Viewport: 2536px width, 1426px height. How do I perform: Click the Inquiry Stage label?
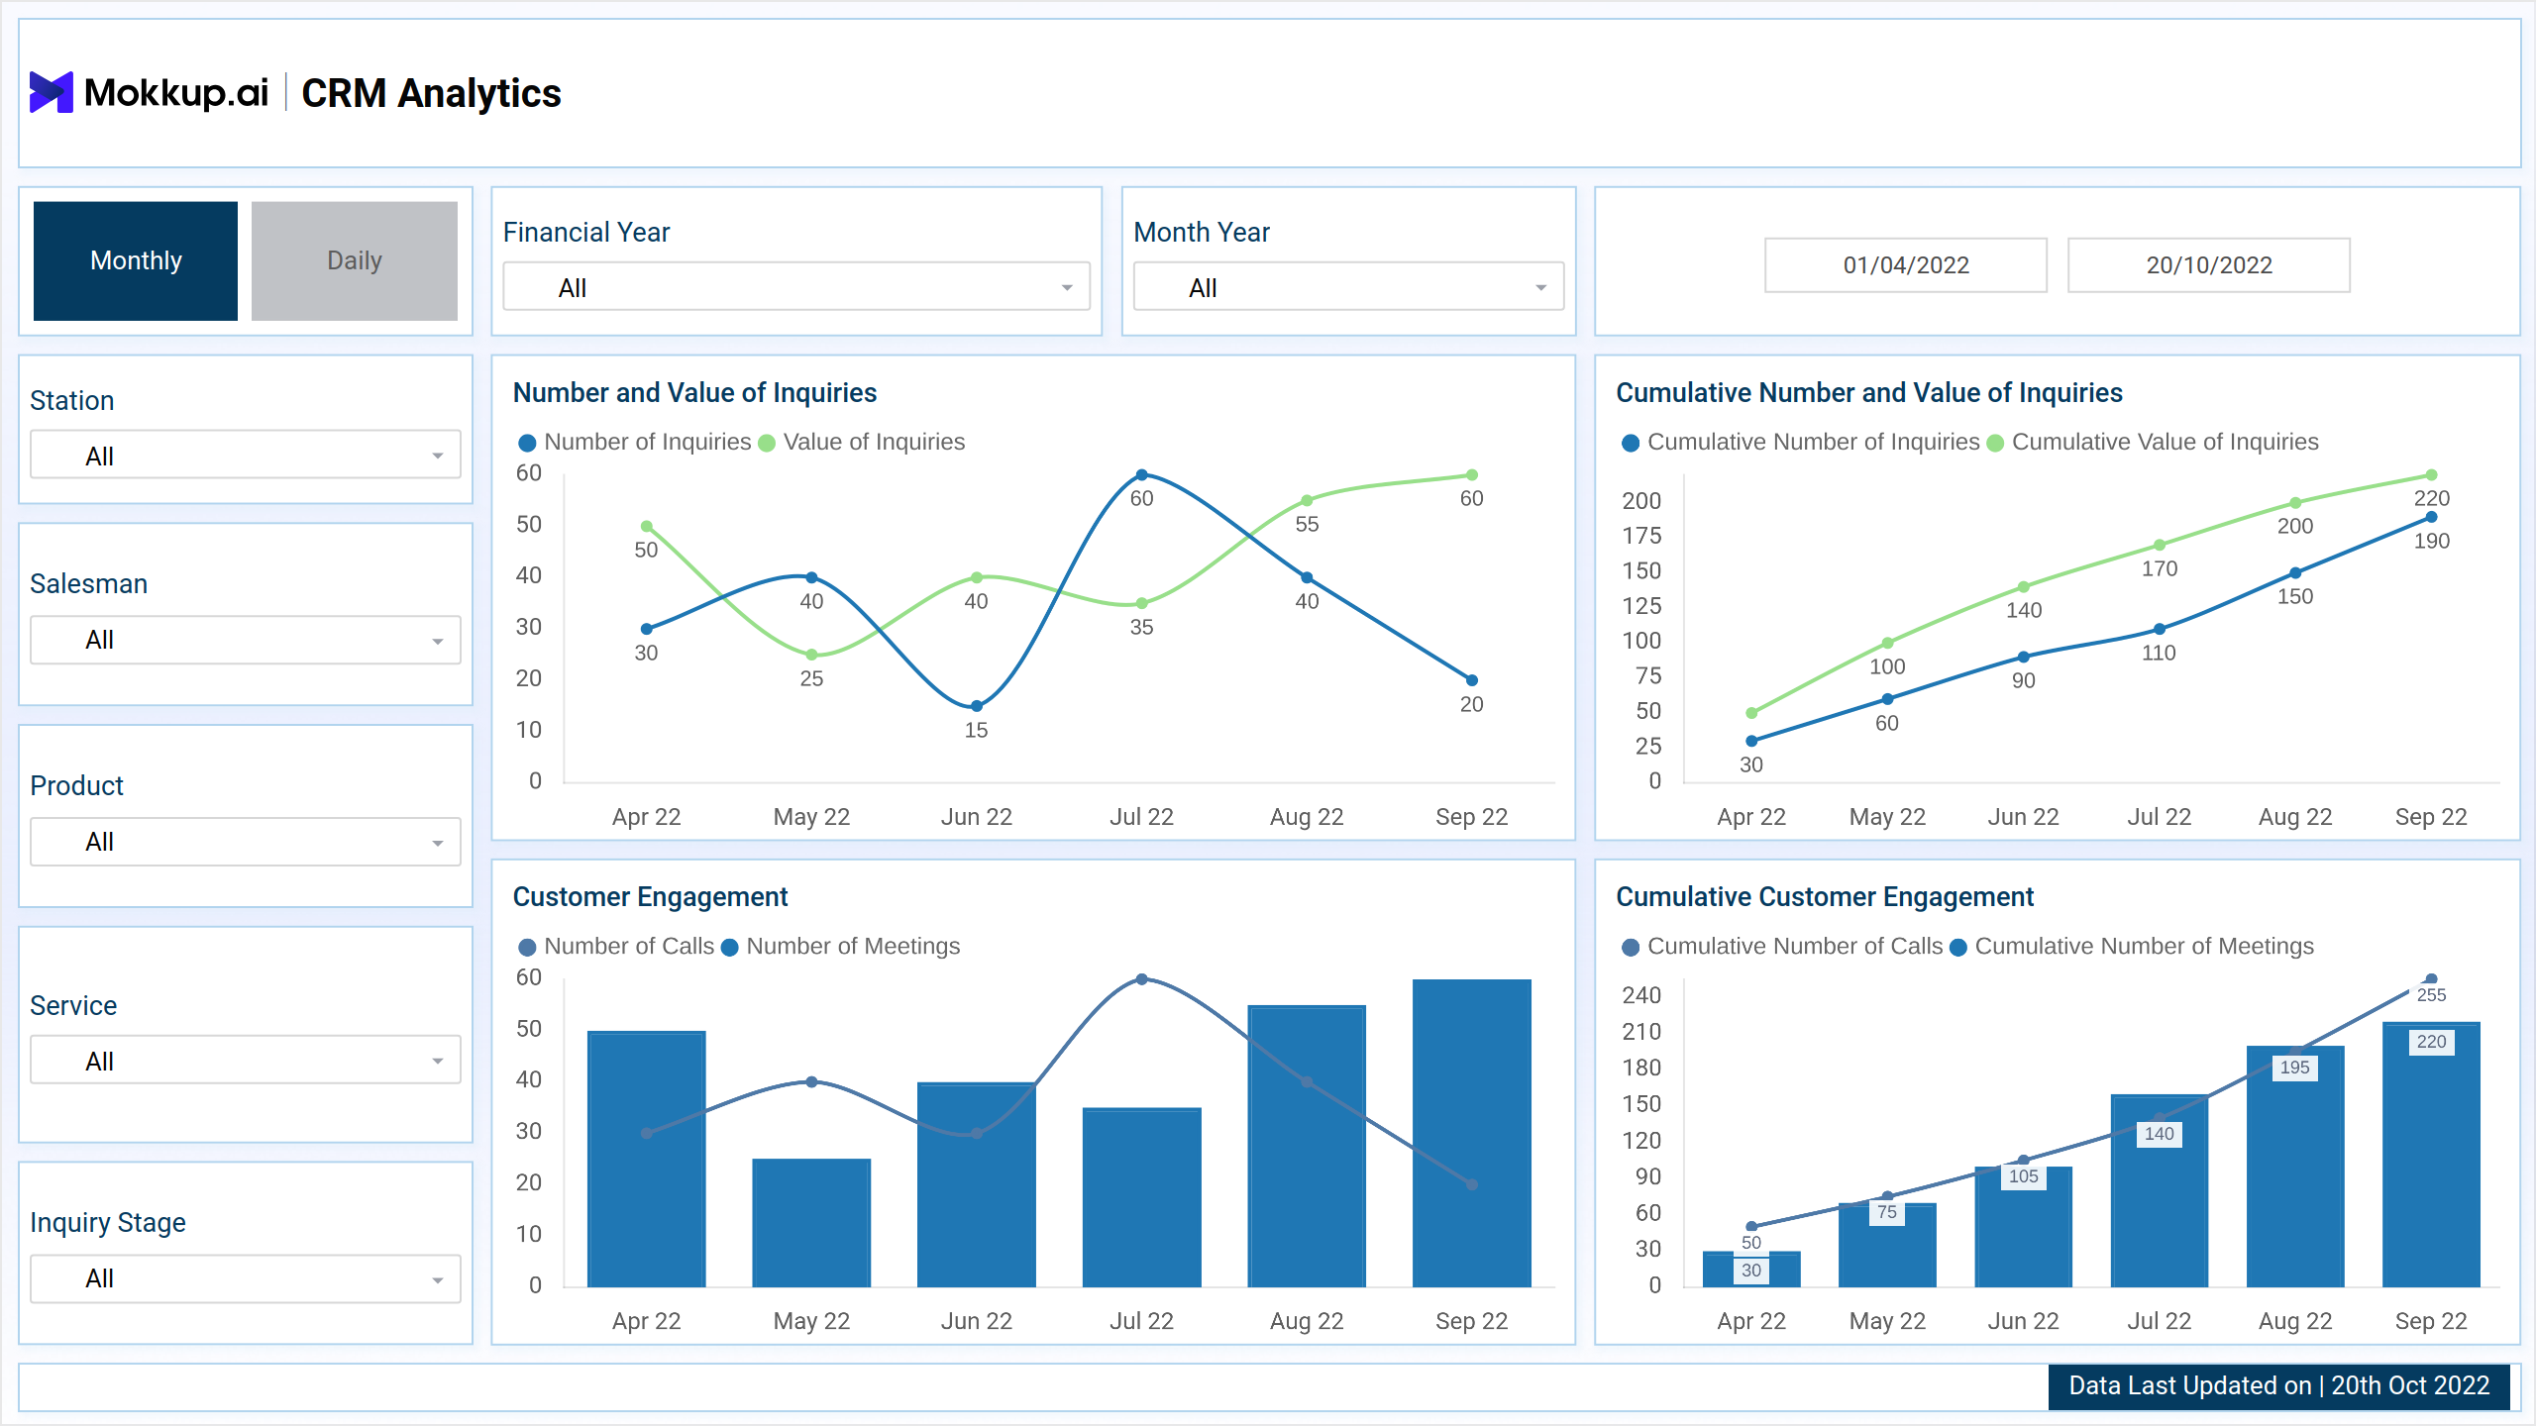108,1223
